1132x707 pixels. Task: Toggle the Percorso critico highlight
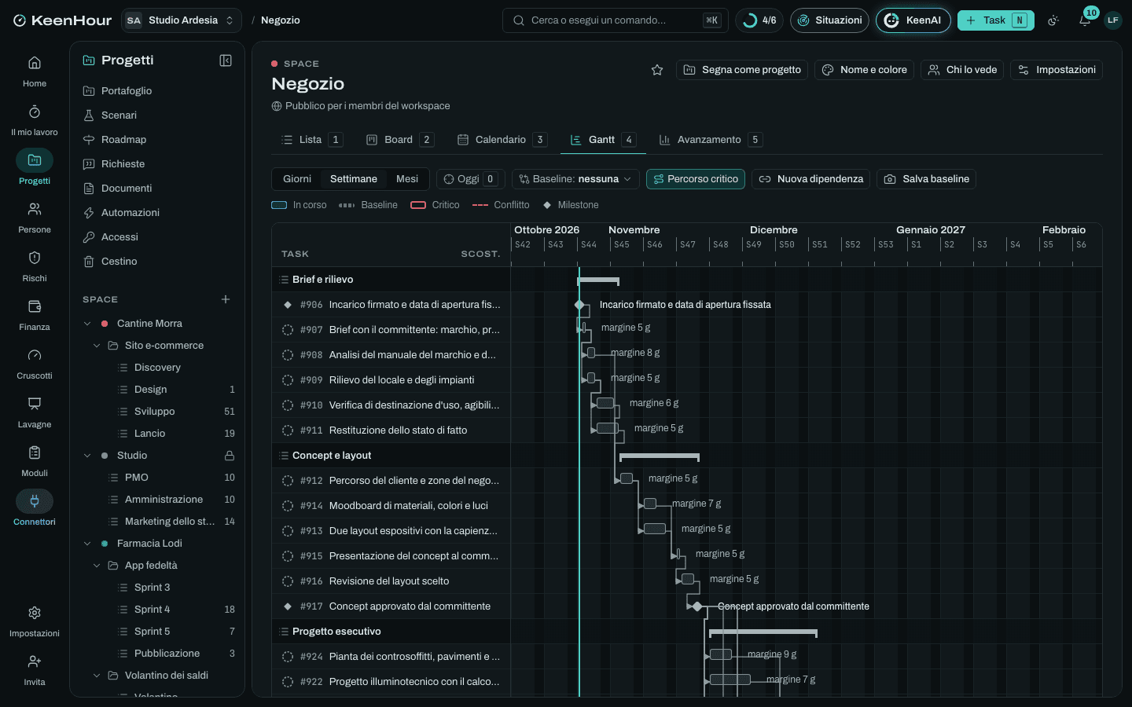(x=696, y=179)
